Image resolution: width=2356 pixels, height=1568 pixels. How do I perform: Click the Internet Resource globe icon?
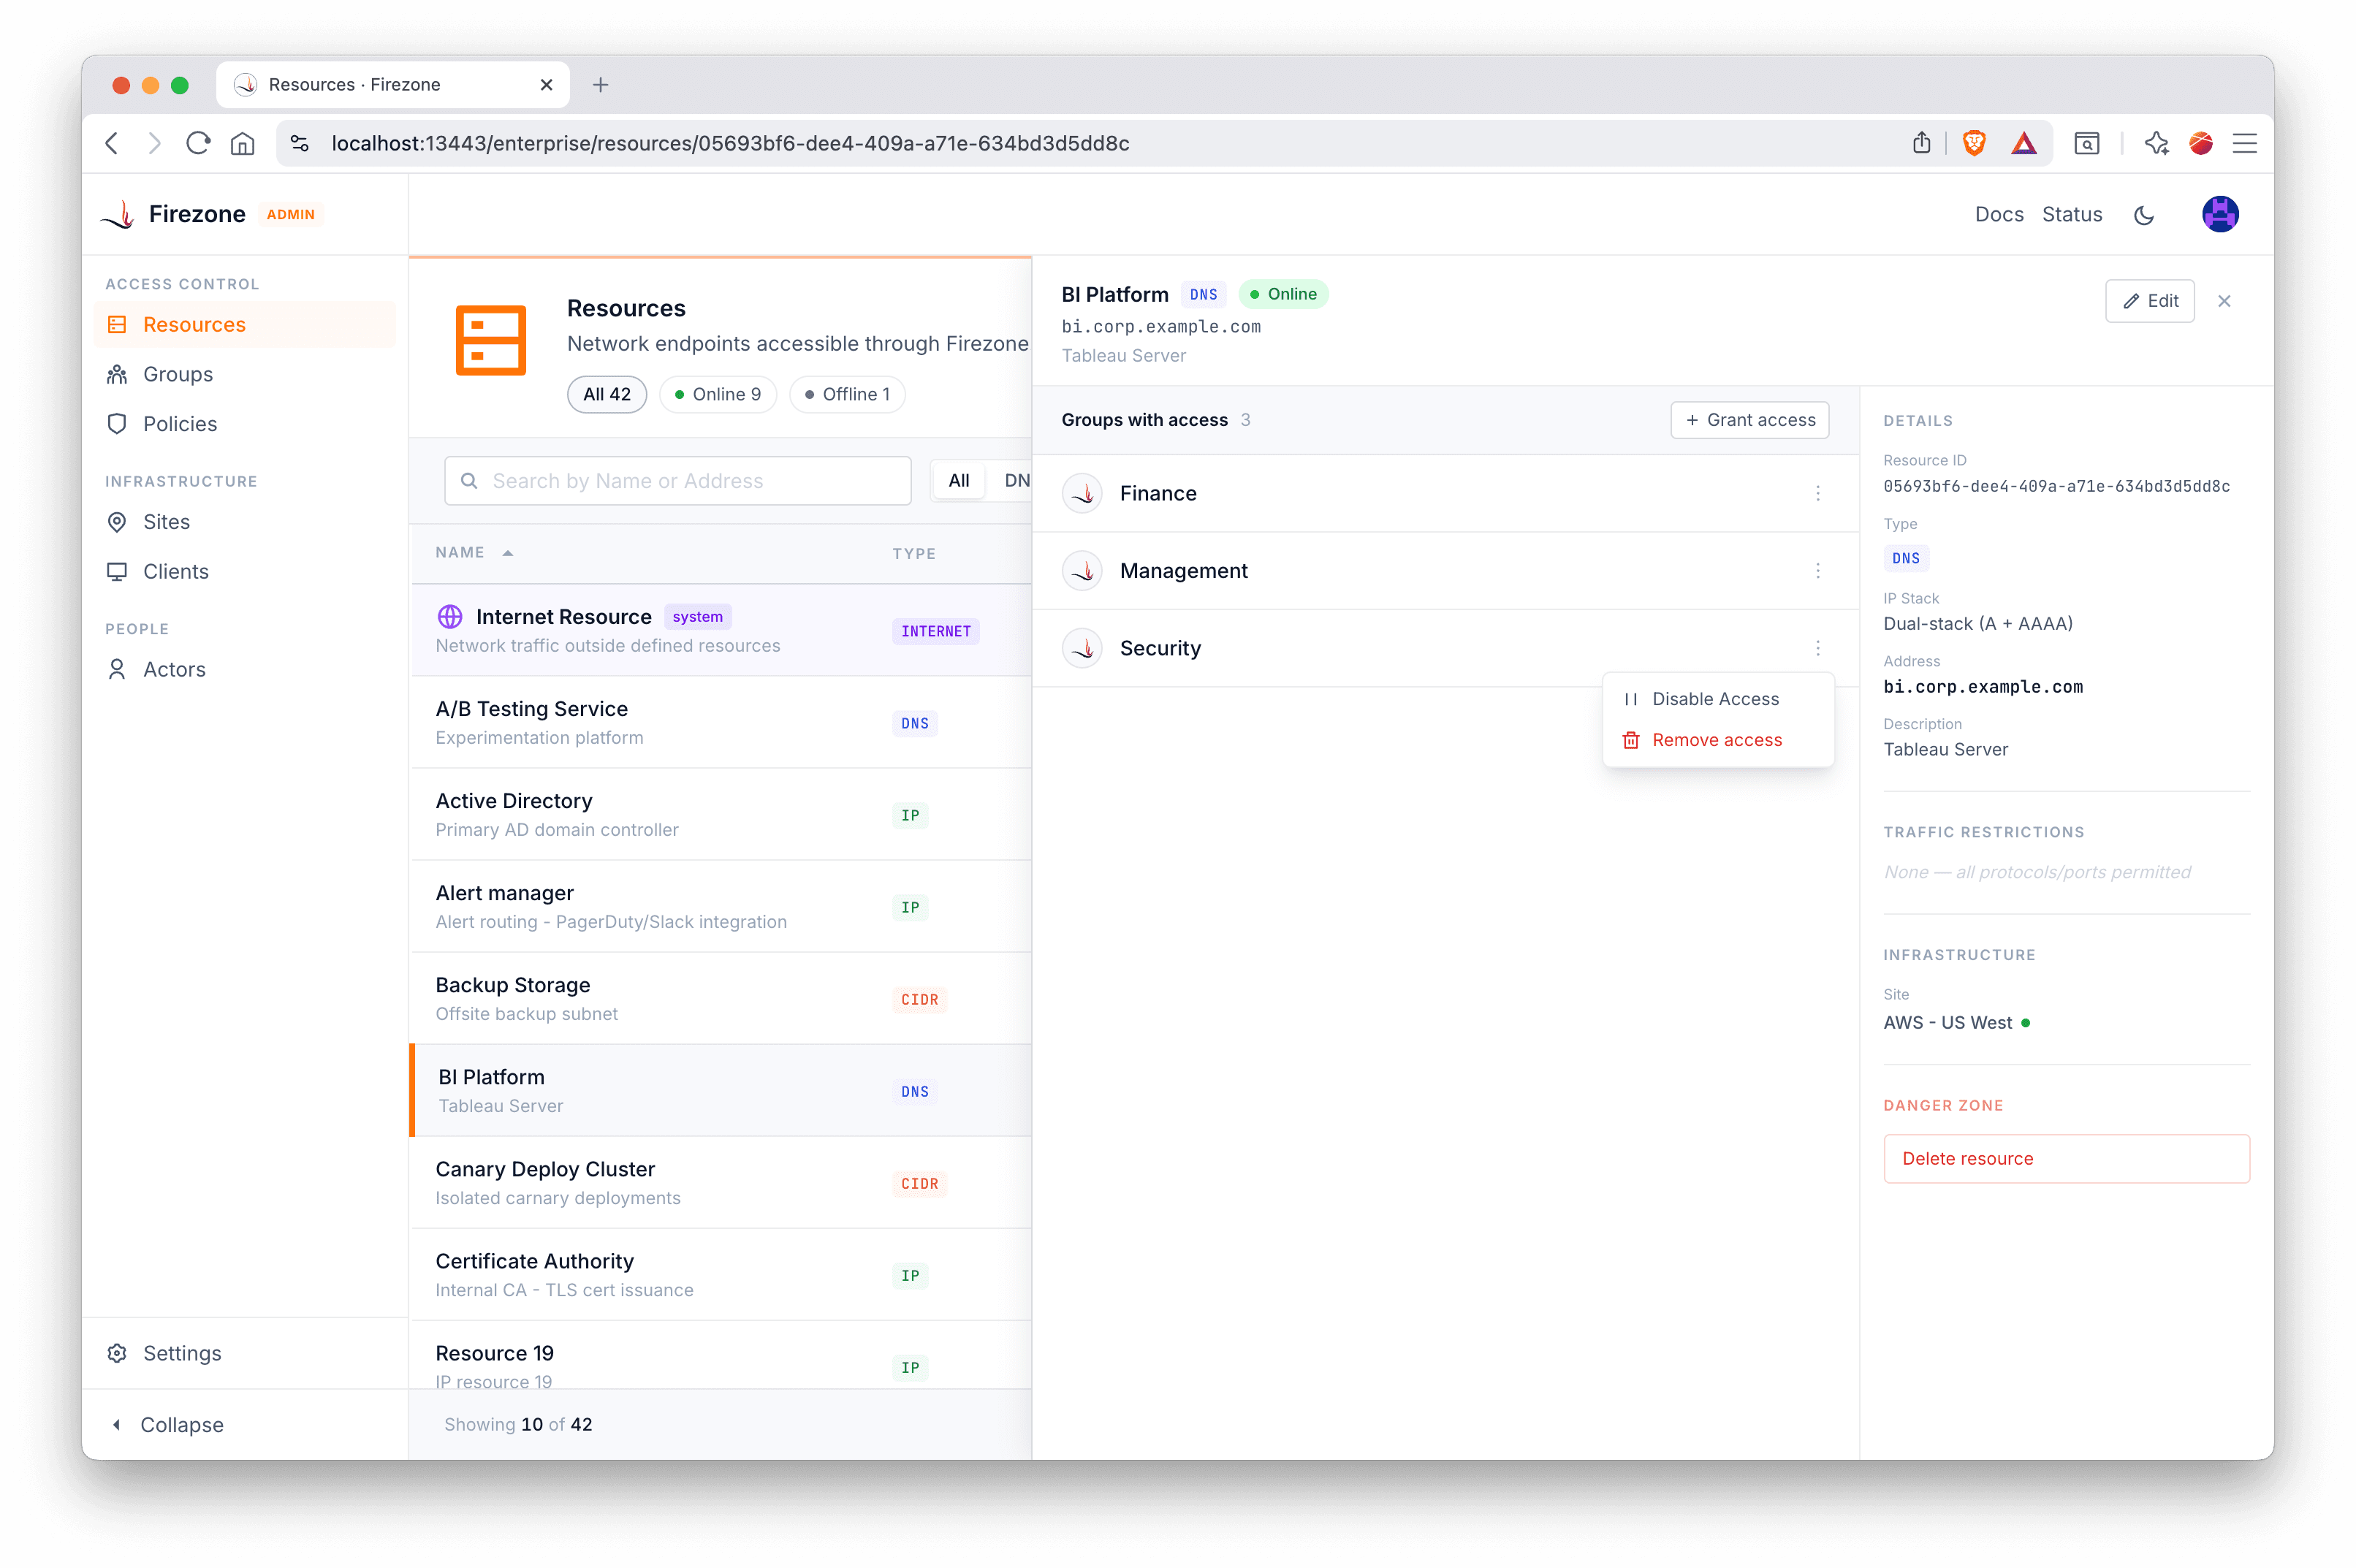[x=450, y=616]
